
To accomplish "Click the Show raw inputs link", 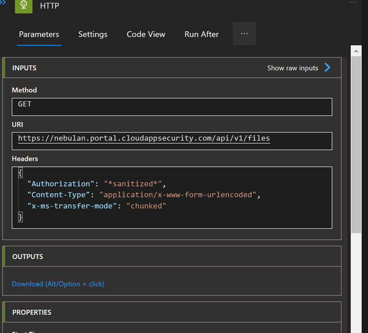I will tap(292, 68).
